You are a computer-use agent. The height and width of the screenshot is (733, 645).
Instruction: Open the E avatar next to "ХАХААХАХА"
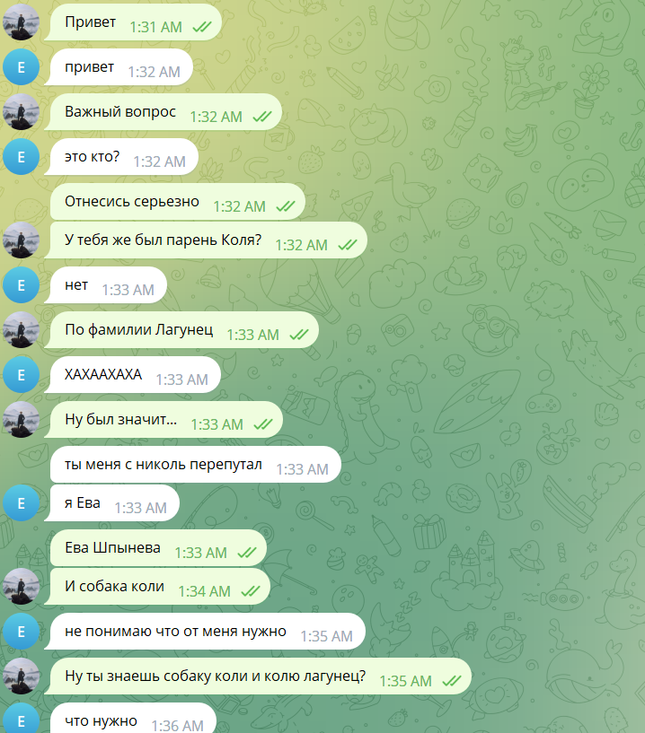(21, 374)
